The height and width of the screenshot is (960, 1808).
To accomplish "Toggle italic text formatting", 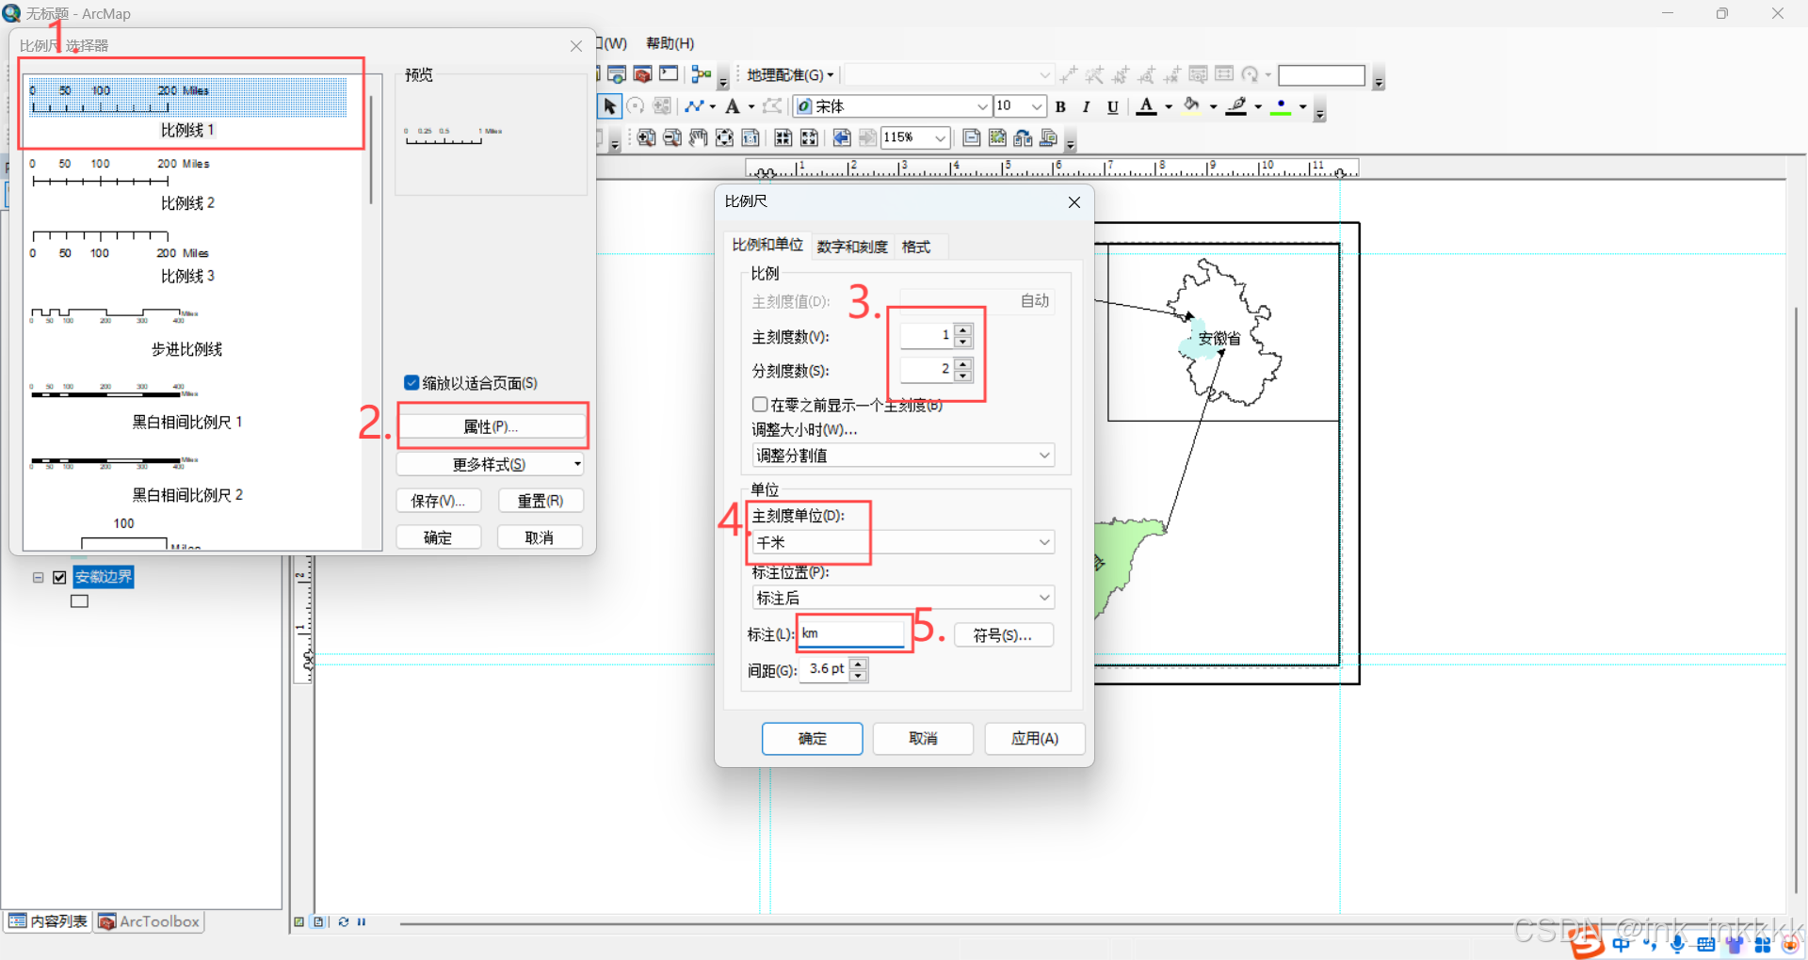I will (1086, 106).
